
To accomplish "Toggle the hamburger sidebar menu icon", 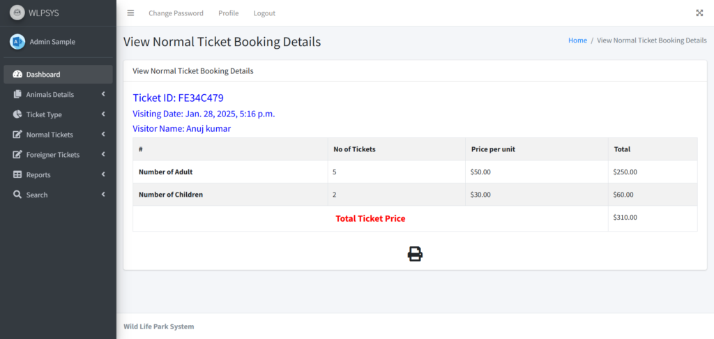I will (x=130, y=13).
